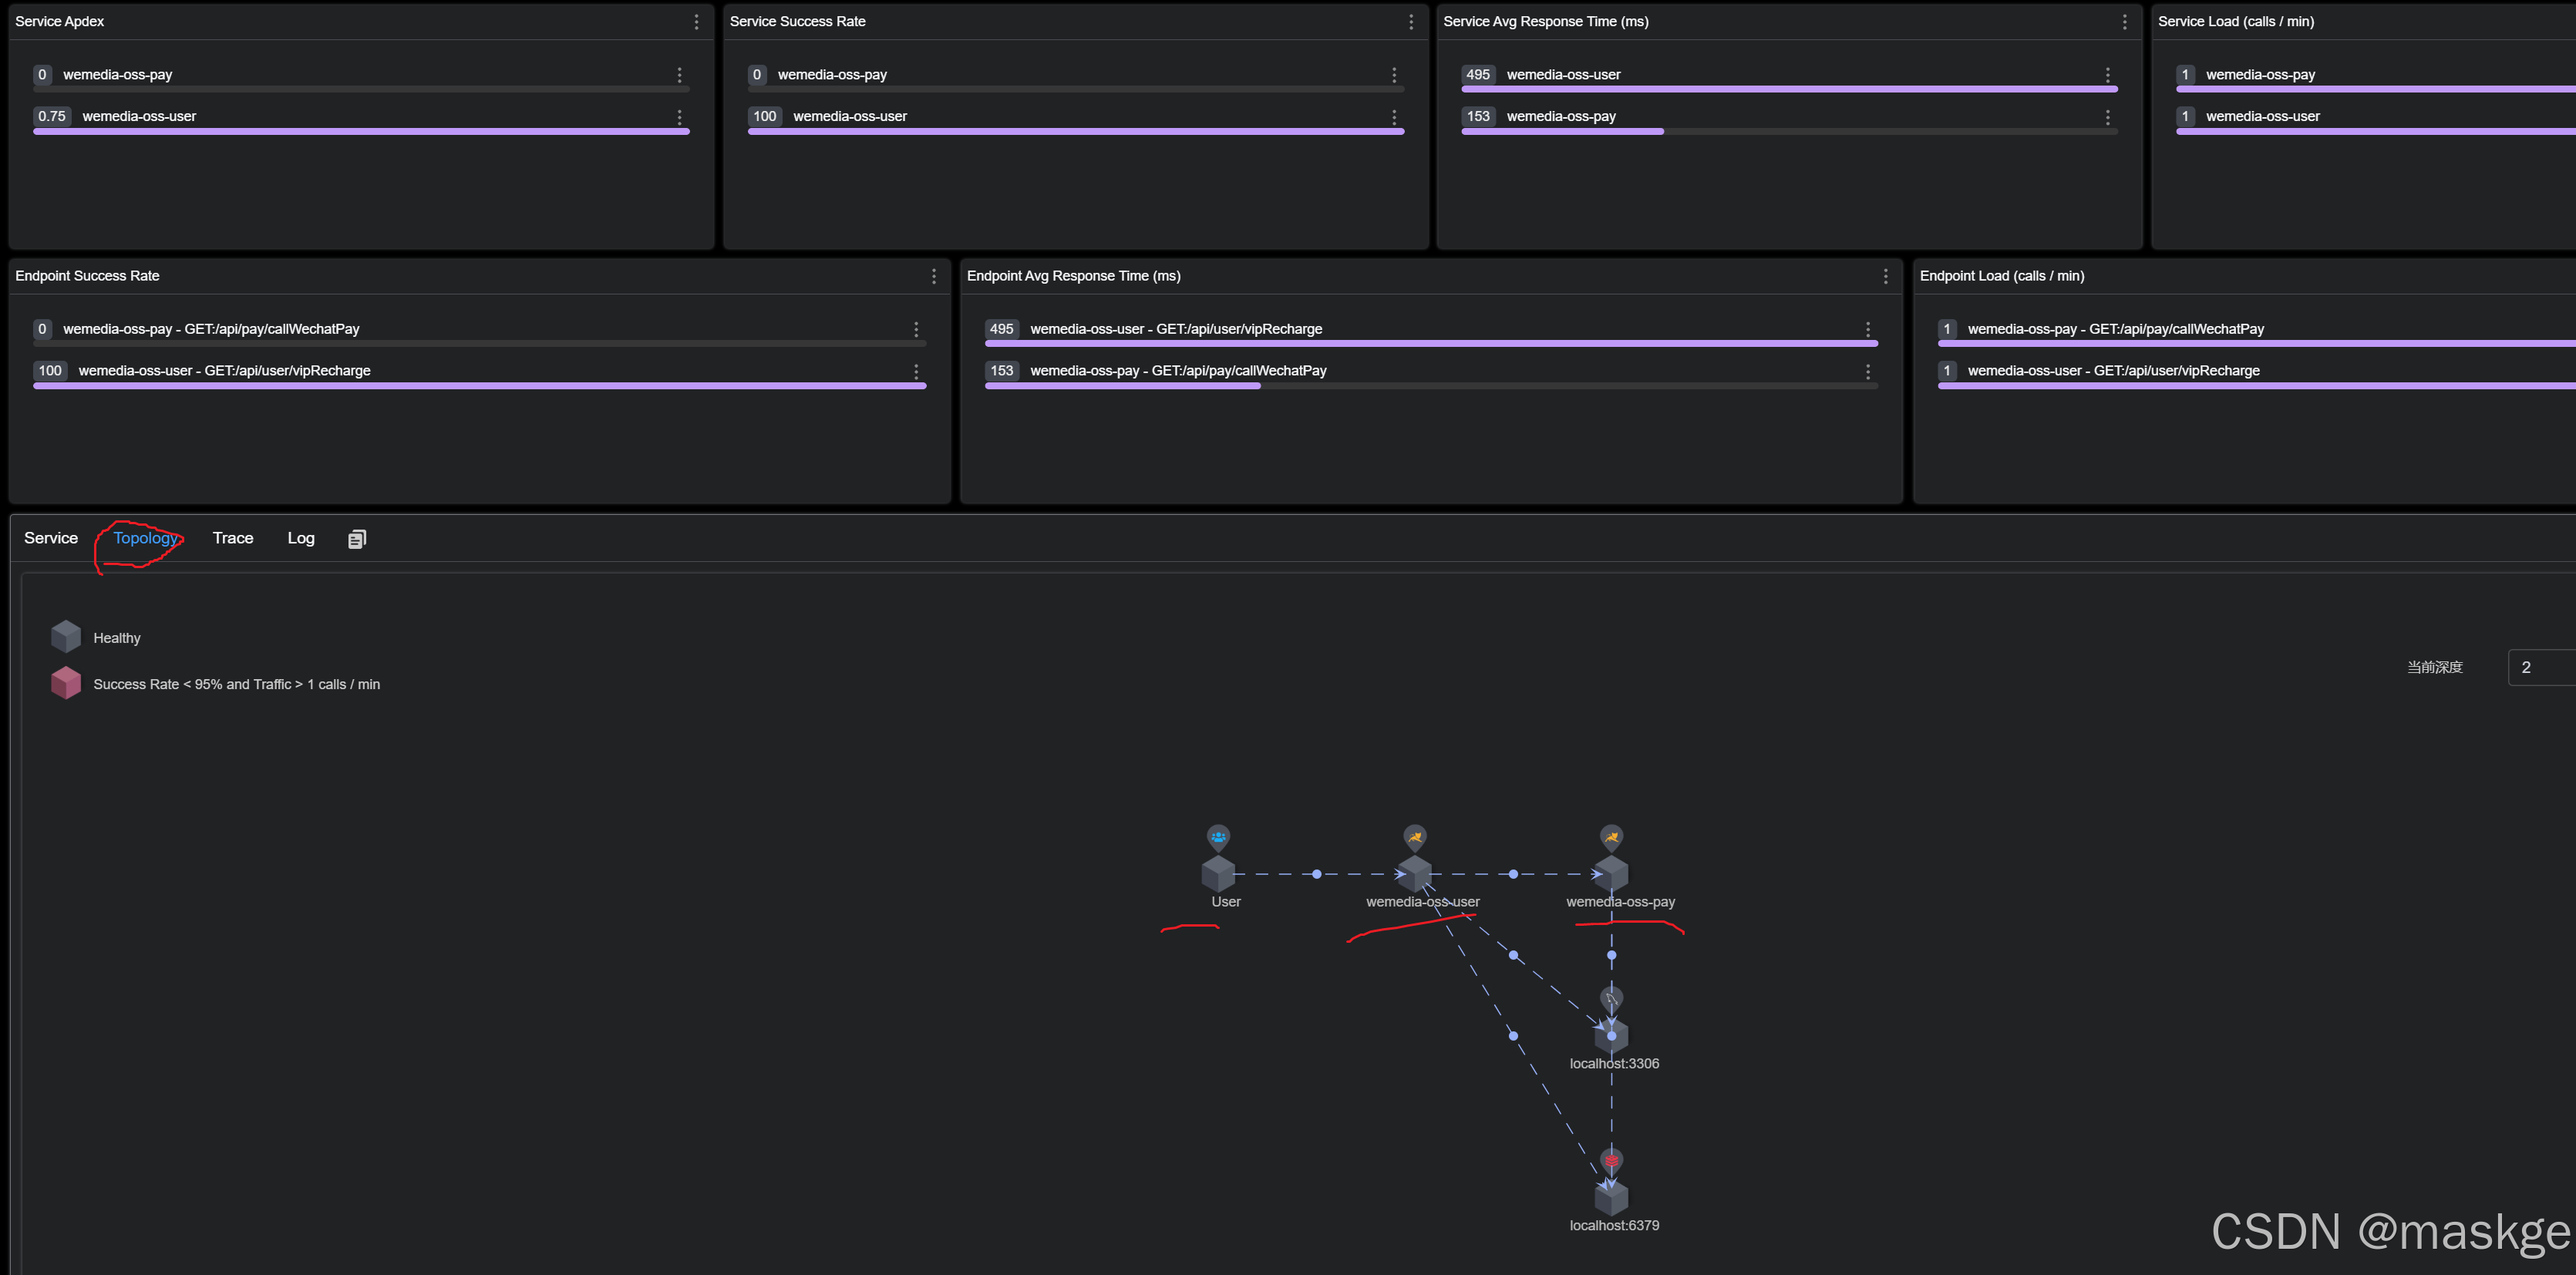Open Service Apdex panel options menu

(697, 22)
